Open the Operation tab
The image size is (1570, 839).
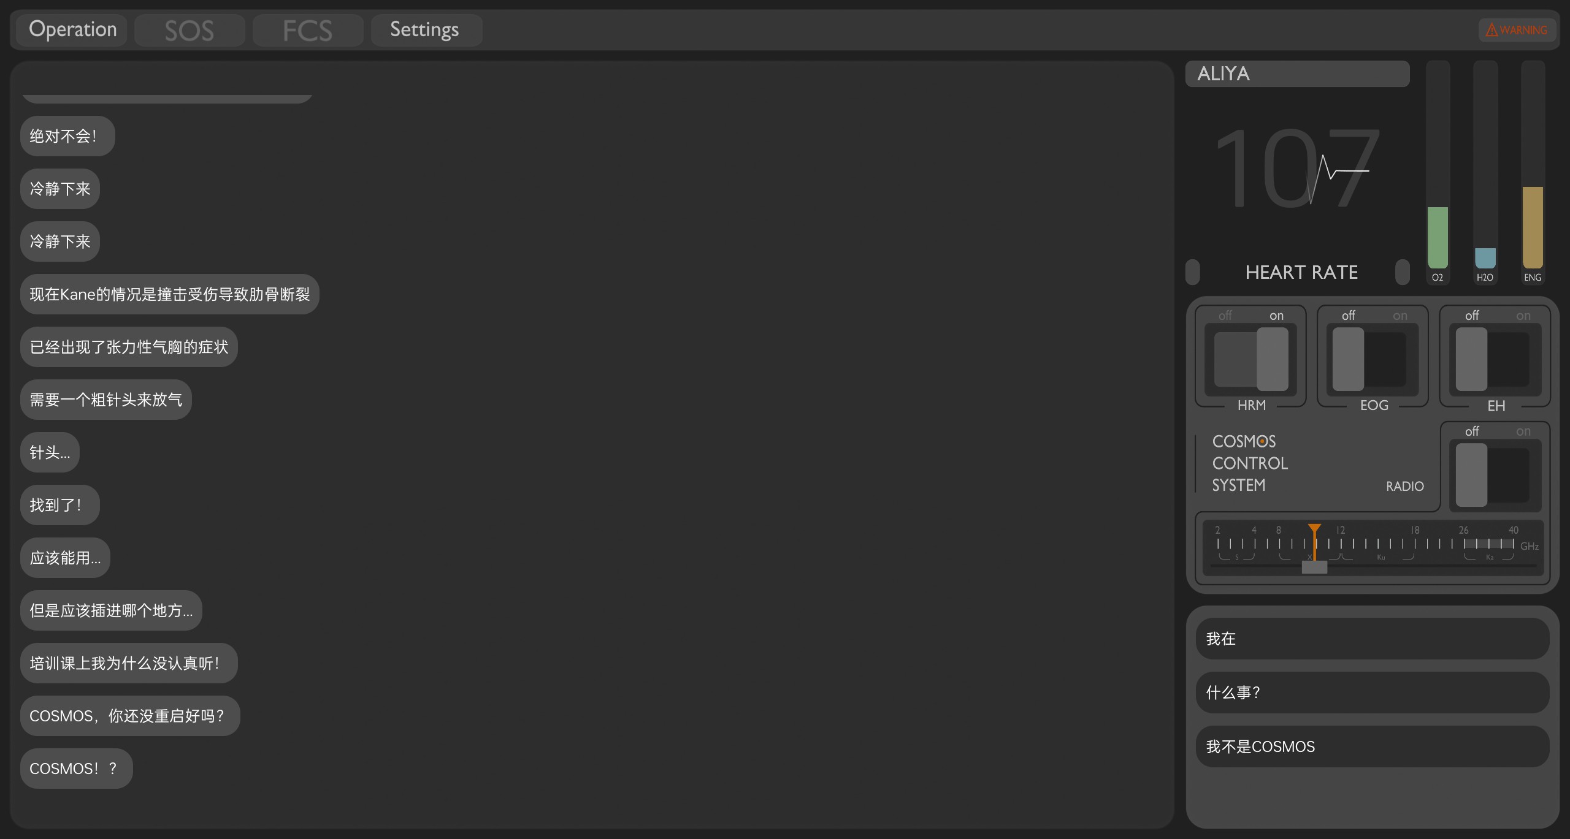pos(73,28)
